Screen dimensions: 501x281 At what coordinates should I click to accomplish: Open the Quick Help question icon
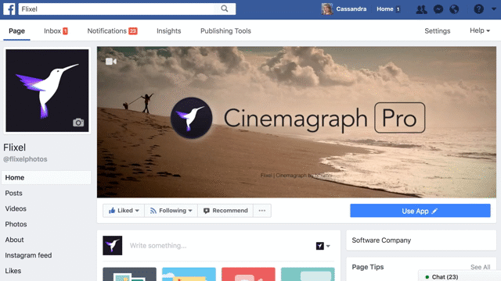tap(478, 9)
